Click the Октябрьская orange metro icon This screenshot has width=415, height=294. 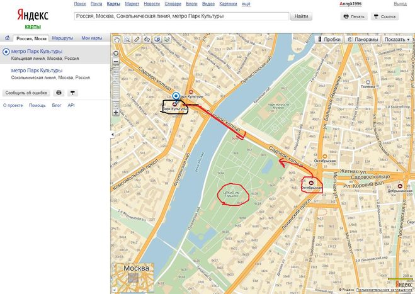[325, 156]
